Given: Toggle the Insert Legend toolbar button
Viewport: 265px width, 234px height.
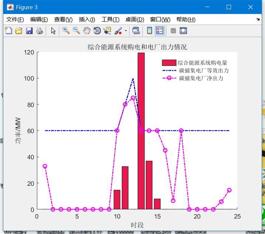Looking at the screenshot, I should point(160,31).
